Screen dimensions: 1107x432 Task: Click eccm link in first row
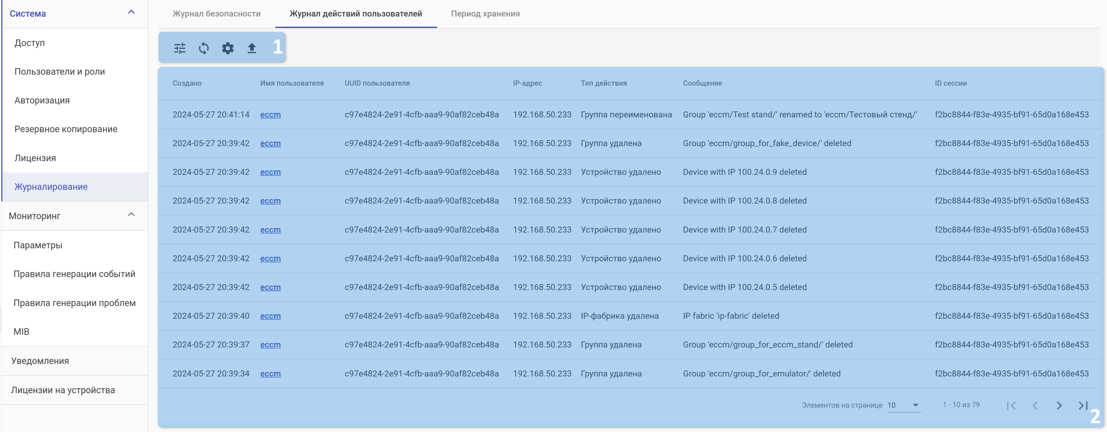[x=270, y=115]
